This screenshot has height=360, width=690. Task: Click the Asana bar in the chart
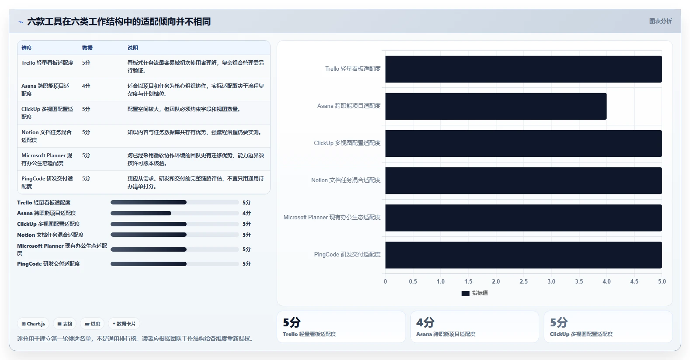coord(496,106)
